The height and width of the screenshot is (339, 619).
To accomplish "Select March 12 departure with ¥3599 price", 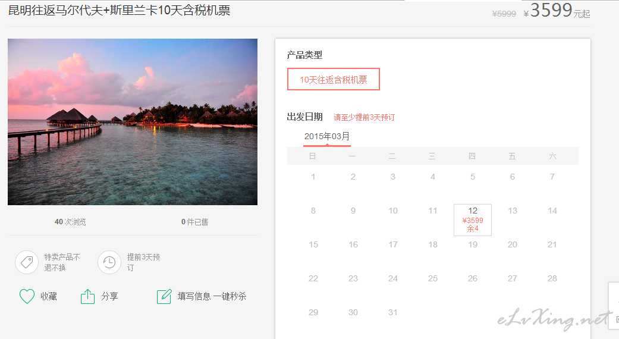I will tap(473, 220).
